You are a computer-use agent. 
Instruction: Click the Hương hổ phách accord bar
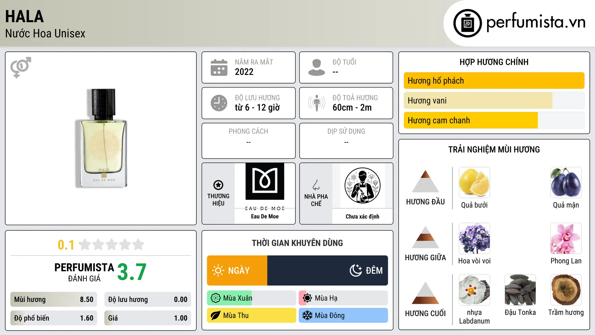tap(494, 81)
